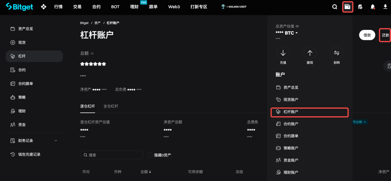Toggle the 总资产估值 visibility eye icon
The height and width of the screenshot is (181, 391).
pyautogui.click(x=297, y=26)
